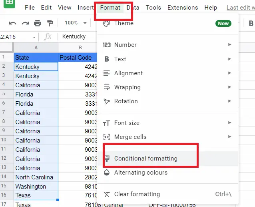Click the selection fill handle below Texas
The height and width of the screenshot is (207, 255).
pos(58,200)
